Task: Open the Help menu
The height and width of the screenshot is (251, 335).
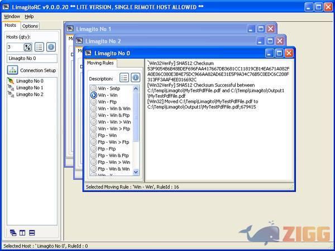Action: point(29,17)
